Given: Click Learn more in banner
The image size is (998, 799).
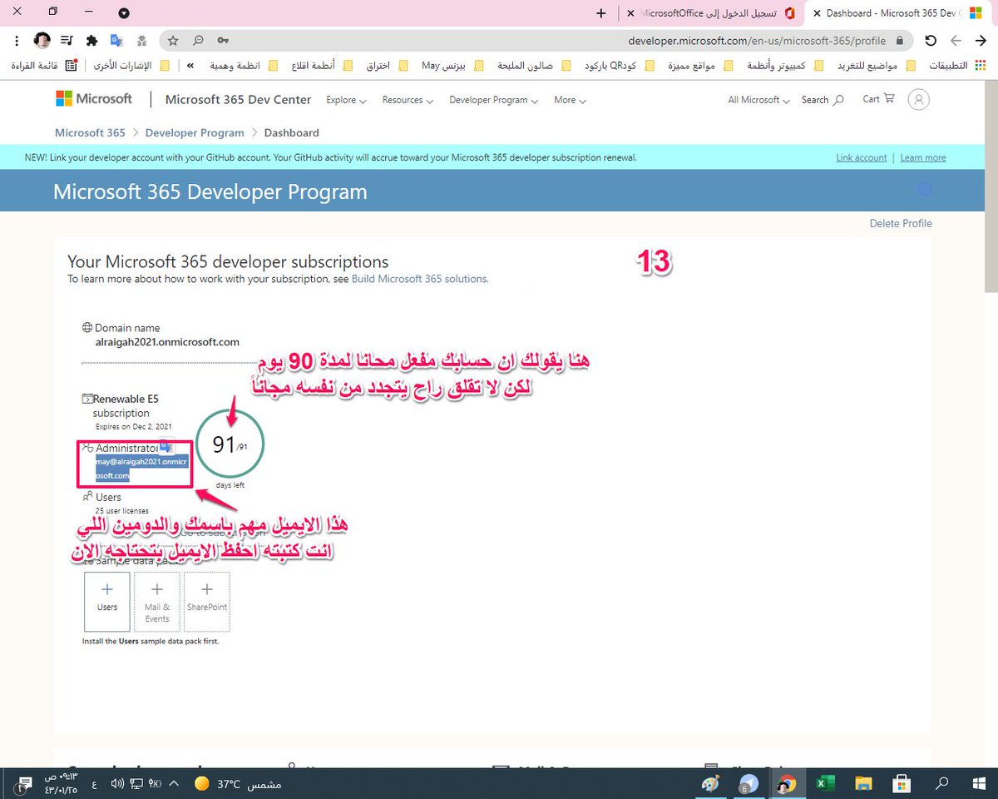Looking at the screenshot, I should click(x=923, y=157).
